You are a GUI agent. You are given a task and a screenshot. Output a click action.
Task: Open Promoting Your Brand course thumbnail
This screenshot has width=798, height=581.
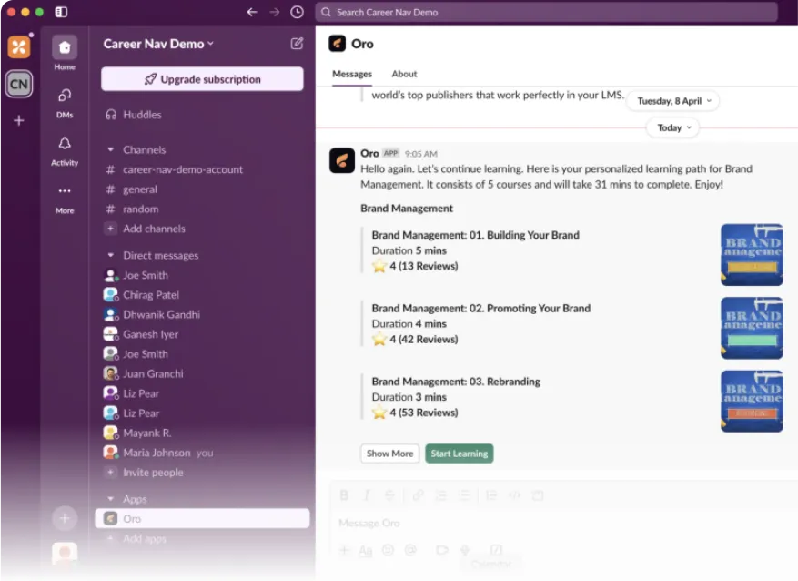click(752, 328)
